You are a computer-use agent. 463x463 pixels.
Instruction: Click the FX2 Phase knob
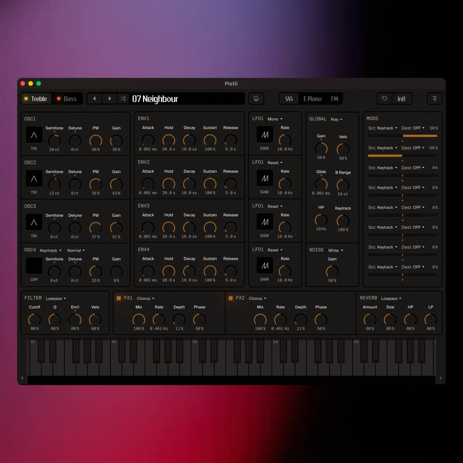[x=321, y=319]
